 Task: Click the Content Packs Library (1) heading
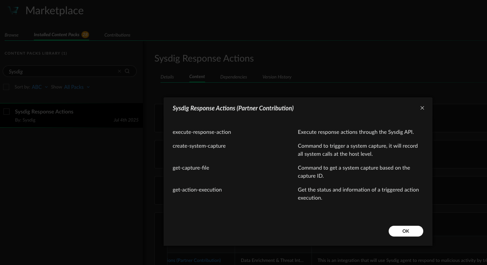[36, 53]
